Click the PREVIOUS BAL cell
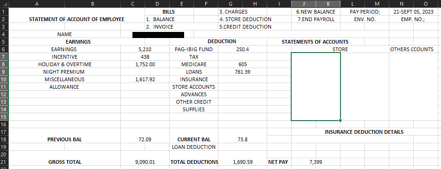 65,139
